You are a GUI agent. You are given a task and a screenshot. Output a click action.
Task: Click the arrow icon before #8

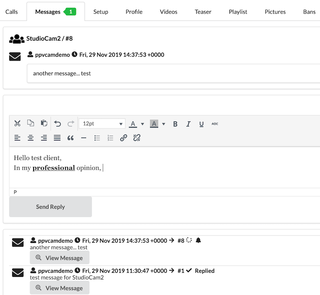[x=172, y=240]
